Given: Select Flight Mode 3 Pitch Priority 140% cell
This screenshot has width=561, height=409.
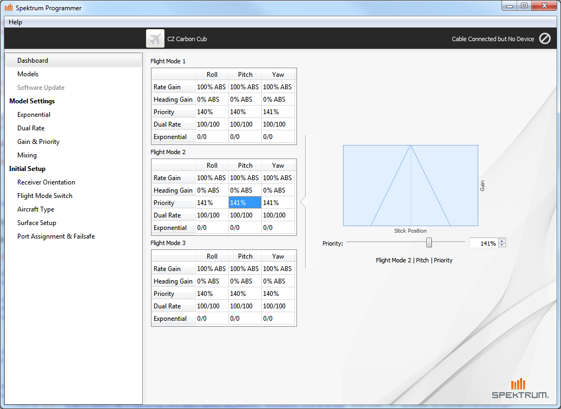Looking at the screenshot, I should (245, 294).
